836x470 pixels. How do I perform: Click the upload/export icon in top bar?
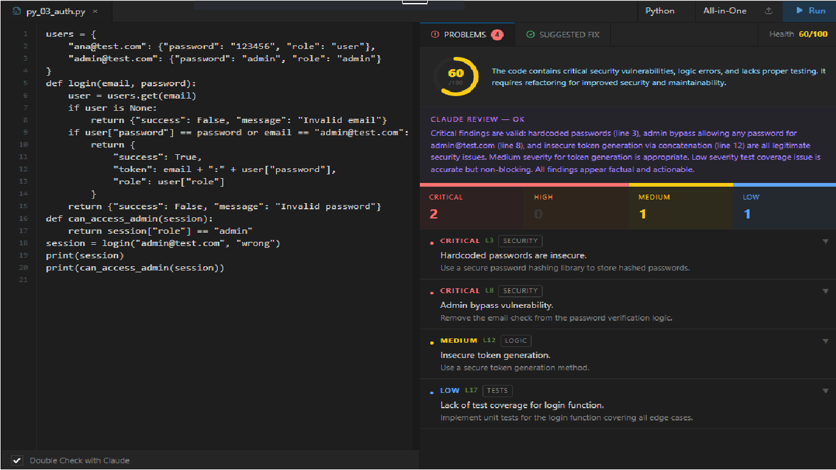(x=769, y=11)
